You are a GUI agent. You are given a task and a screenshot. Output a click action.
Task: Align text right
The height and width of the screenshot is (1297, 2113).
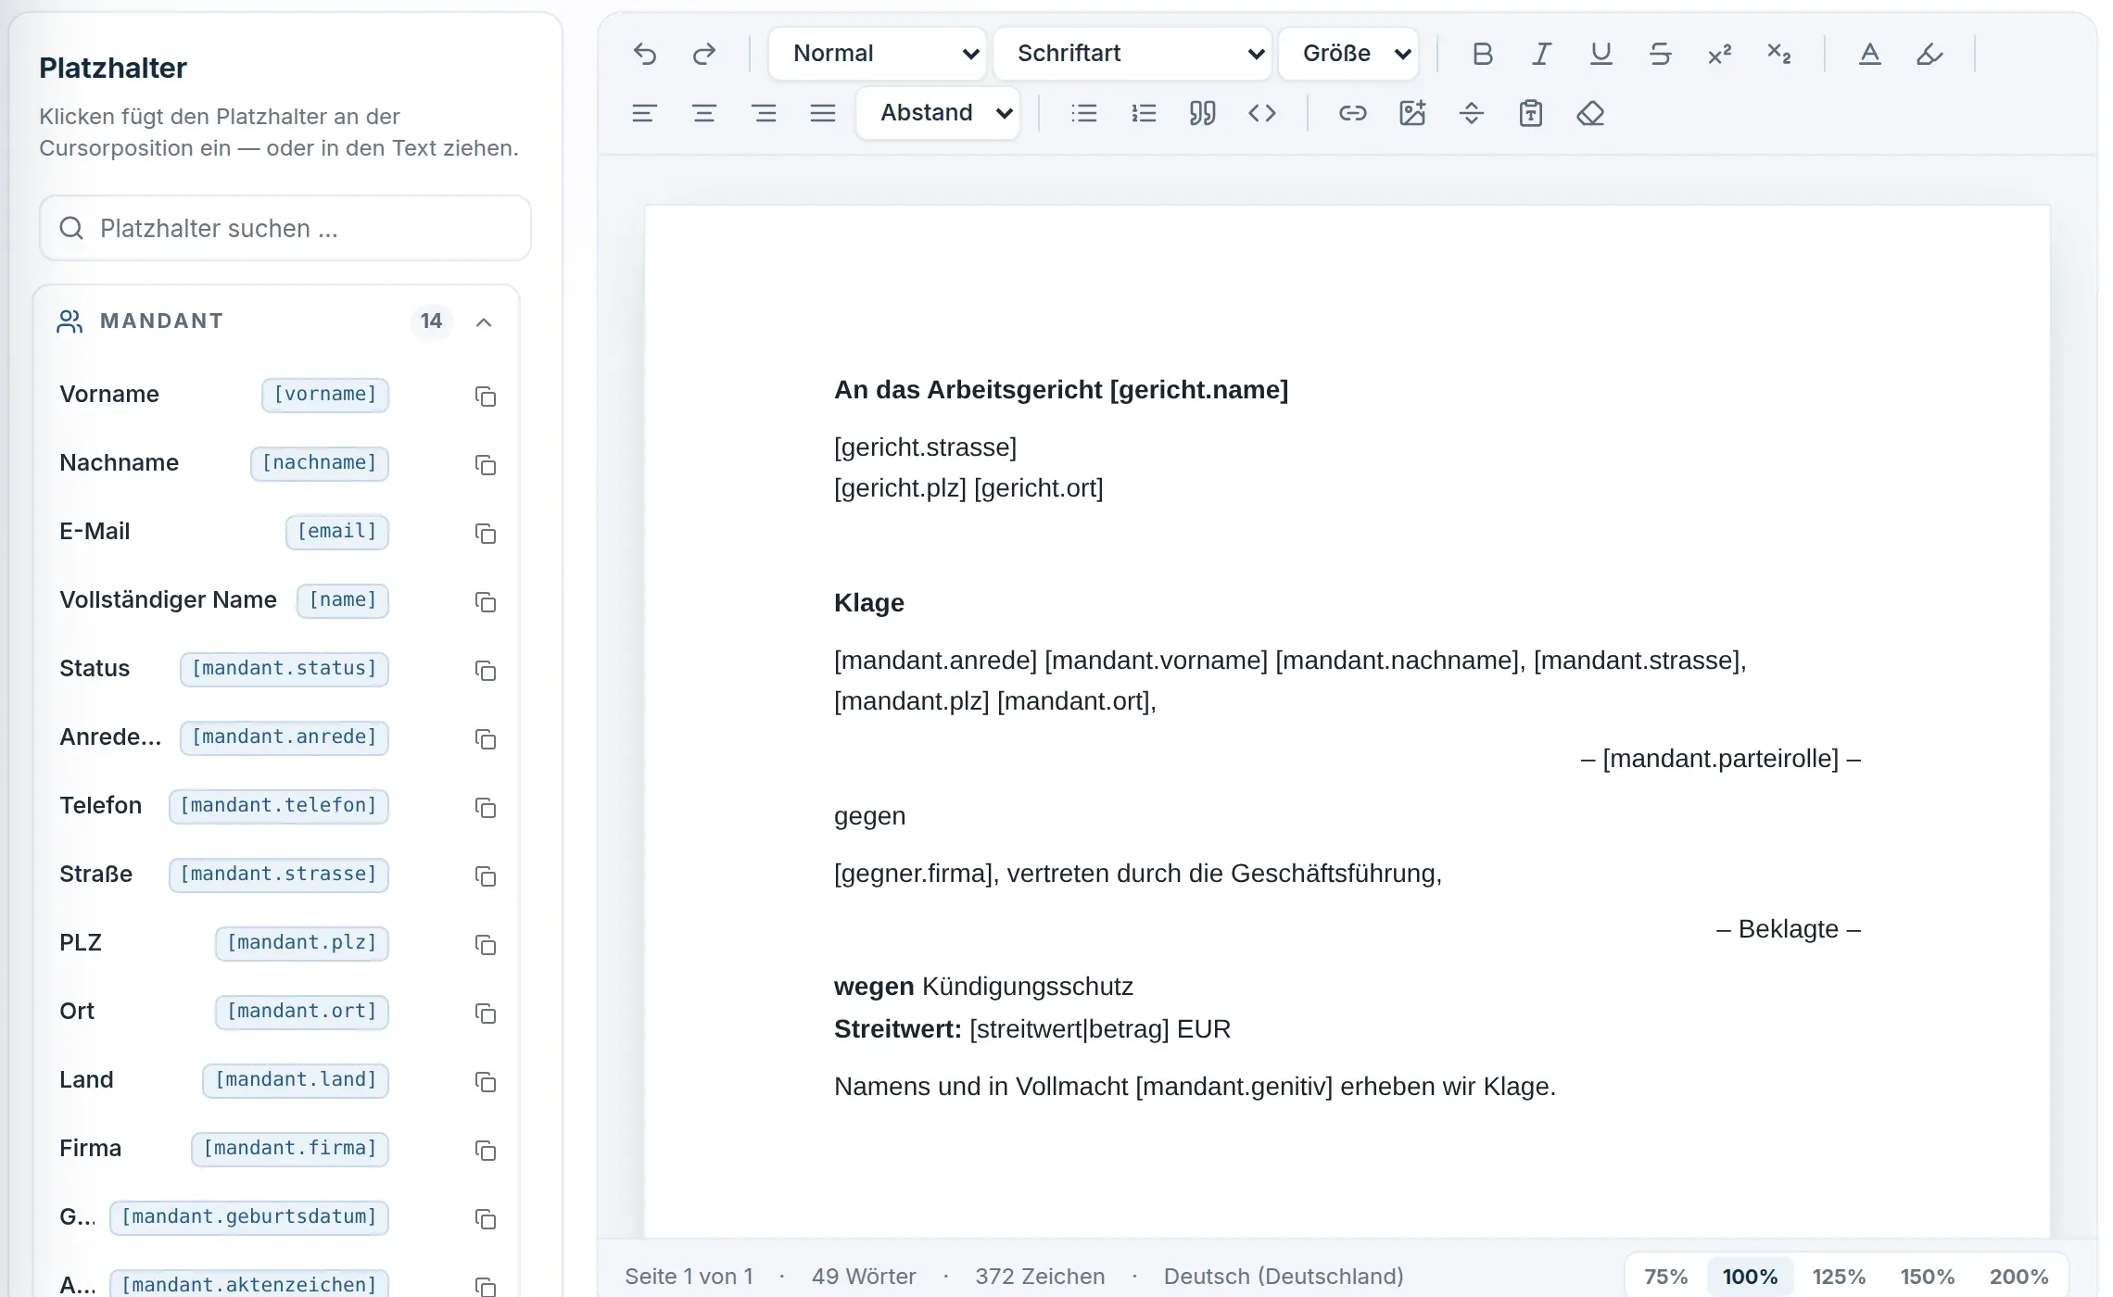pyautogui.click(x=764, y=113)
